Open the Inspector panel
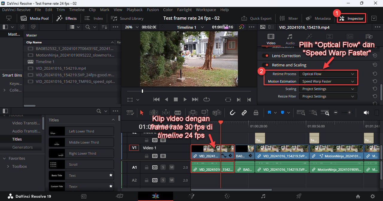383x201 pixels. tap(352, 18)
